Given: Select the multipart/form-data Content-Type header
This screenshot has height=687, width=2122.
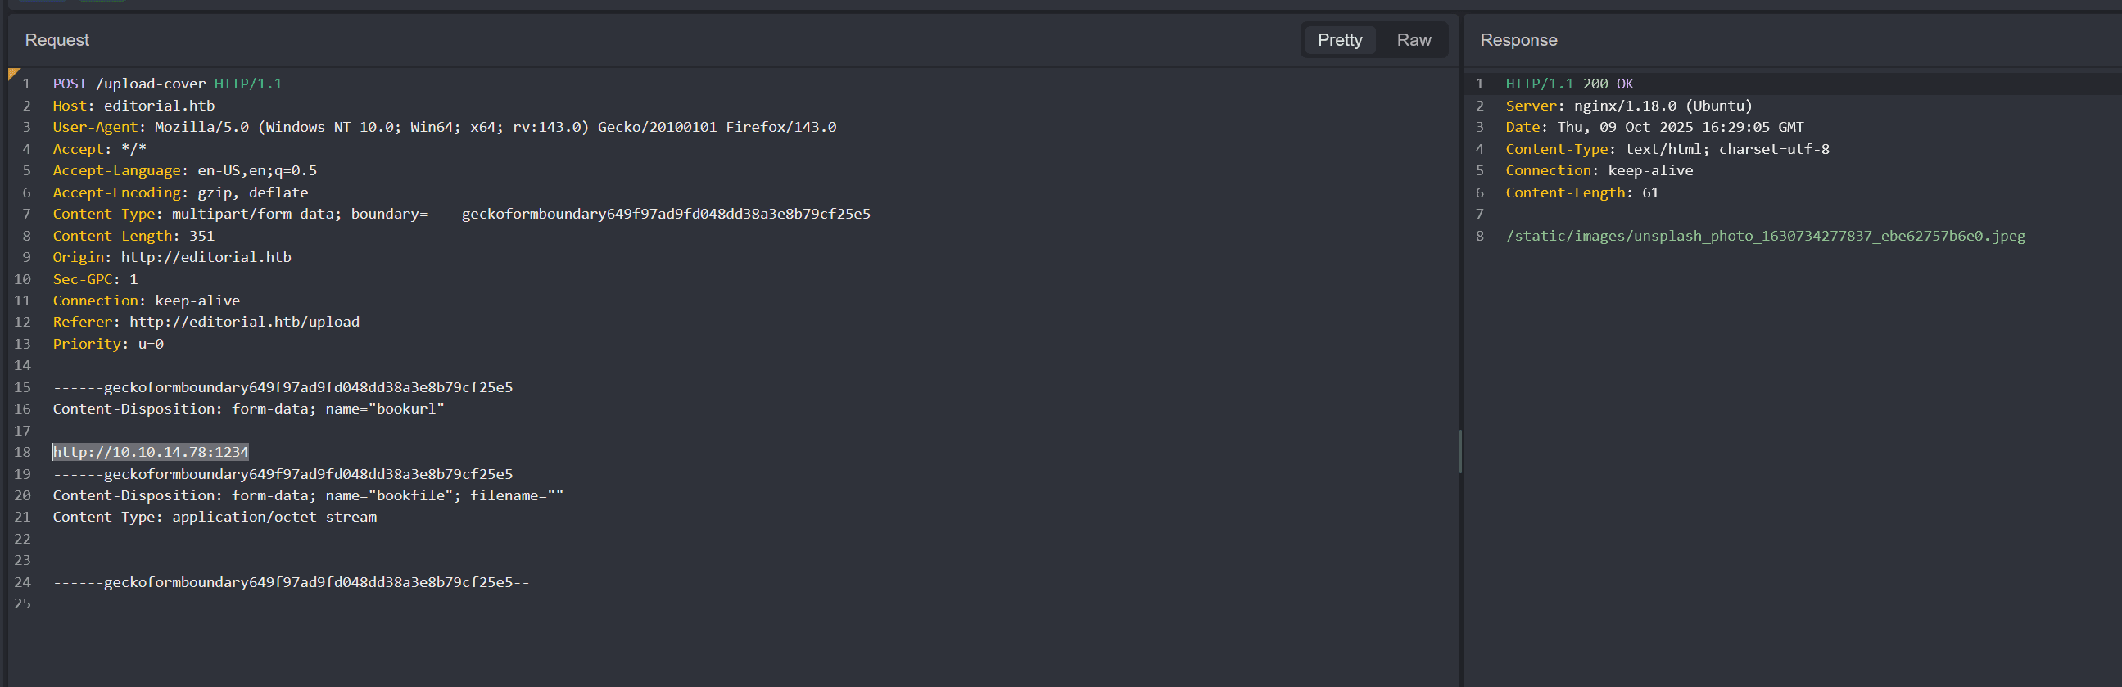Looking at the screenshot, I should pyautogui.click(x=461, y=215).
